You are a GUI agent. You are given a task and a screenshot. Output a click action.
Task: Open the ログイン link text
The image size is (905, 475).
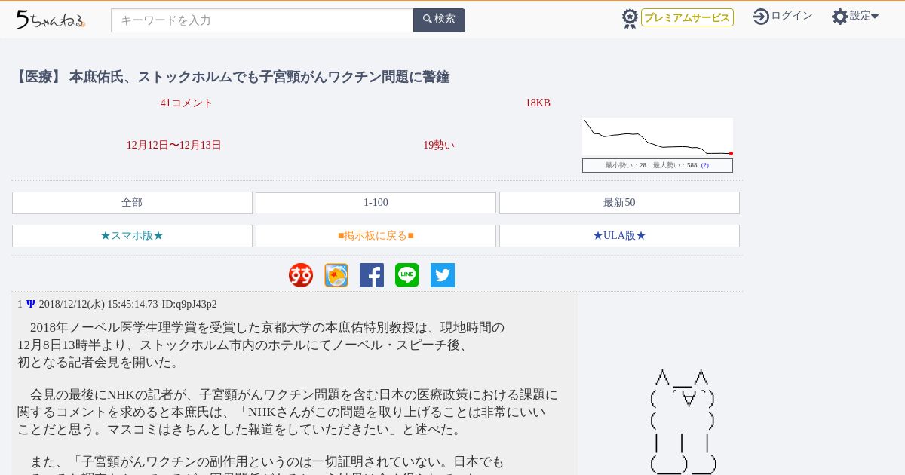pos(792,16)
